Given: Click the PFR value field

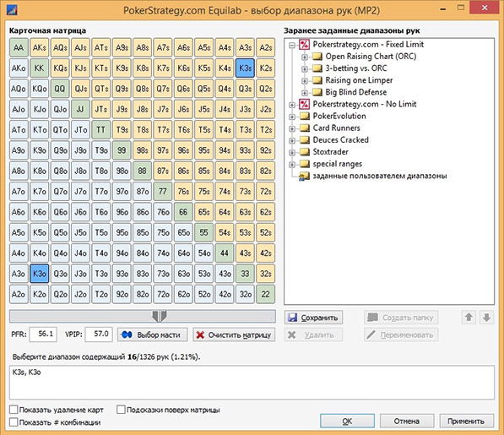Looking at the screenshot, I should [43, 334].
